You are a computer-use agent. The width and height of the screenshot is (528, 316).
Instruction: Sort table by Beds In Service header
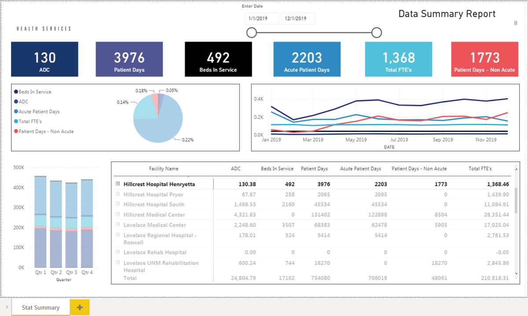click(x=277, y=169)
